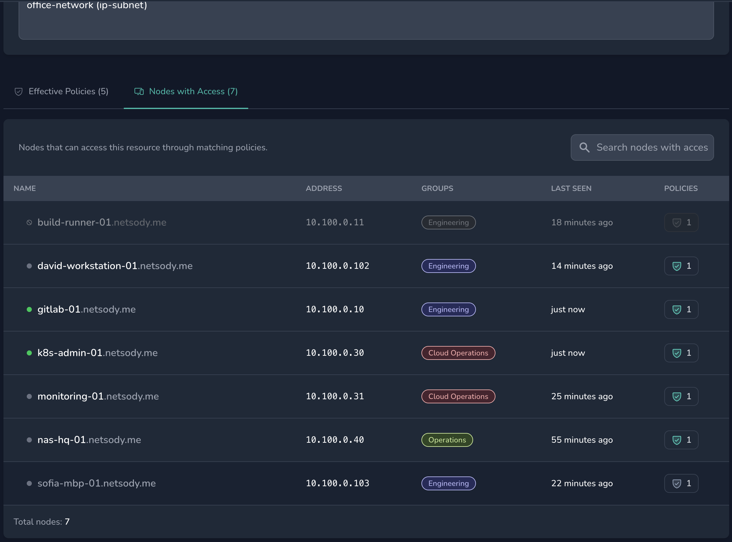Open policies badge for monitoring-01
The width and height of the screenshot is (732, 542).
pyautogui.click(x=681, y=396)
